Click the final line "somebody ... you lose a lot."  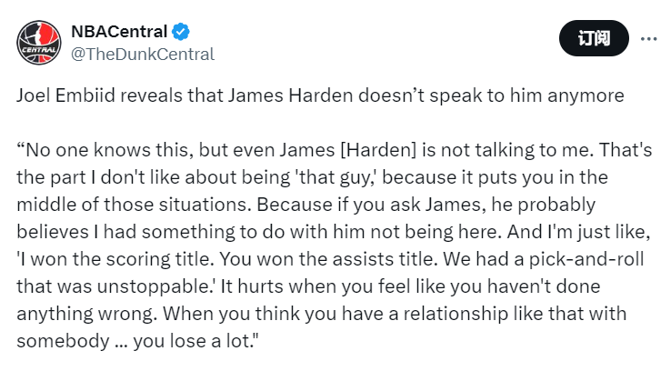pos(137,342)
